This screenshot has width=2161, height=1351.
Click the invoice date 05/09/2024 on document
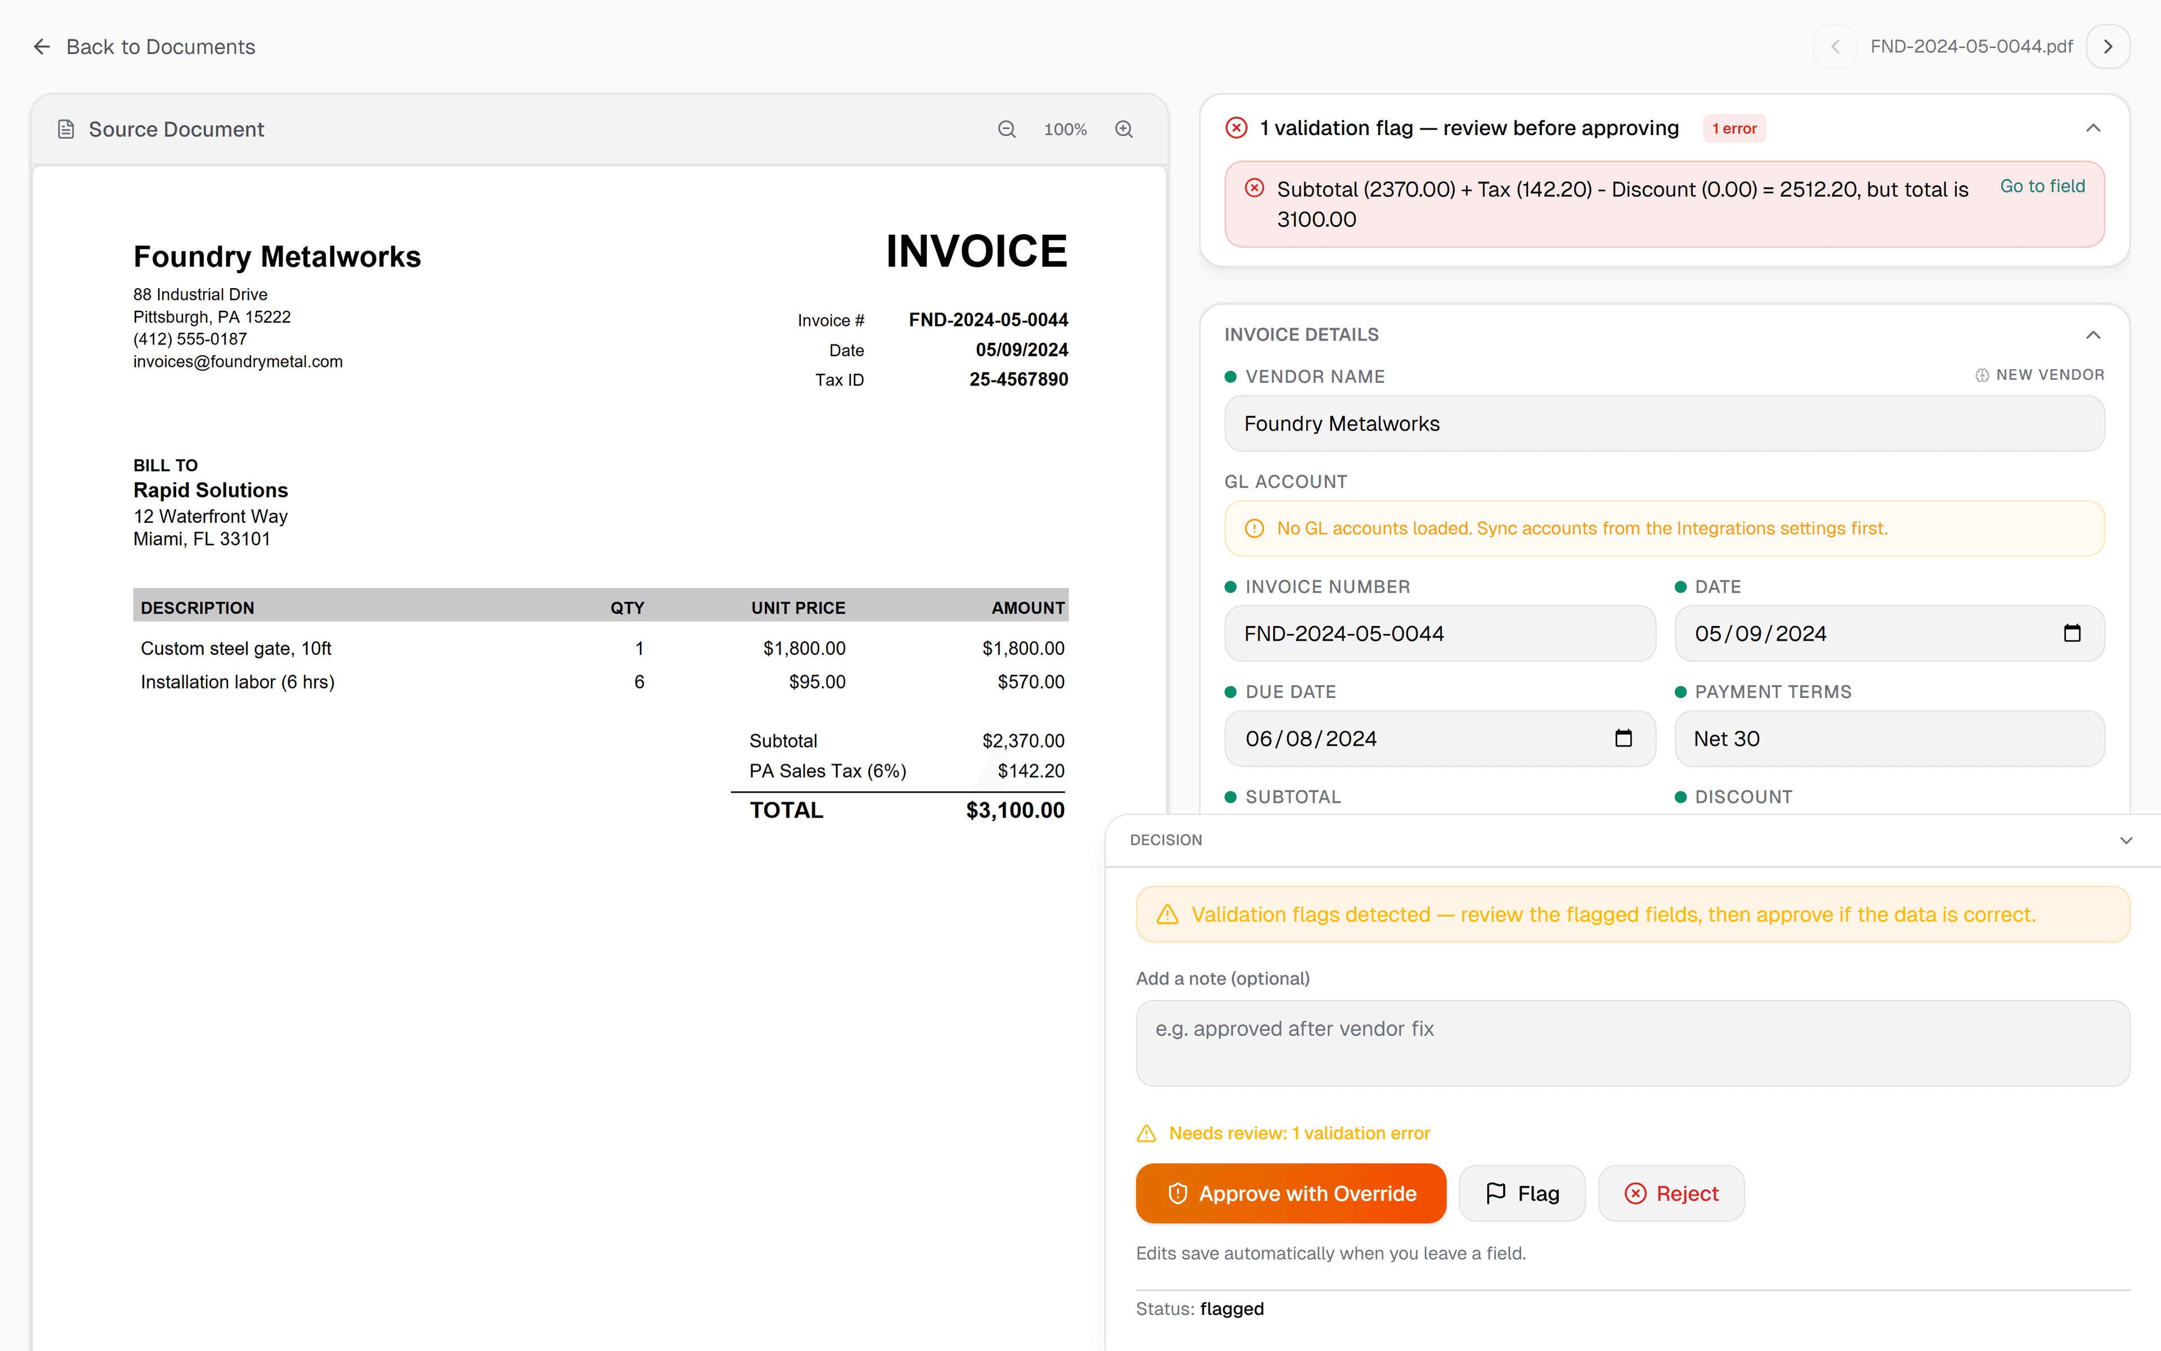[x=1021, y=350]
